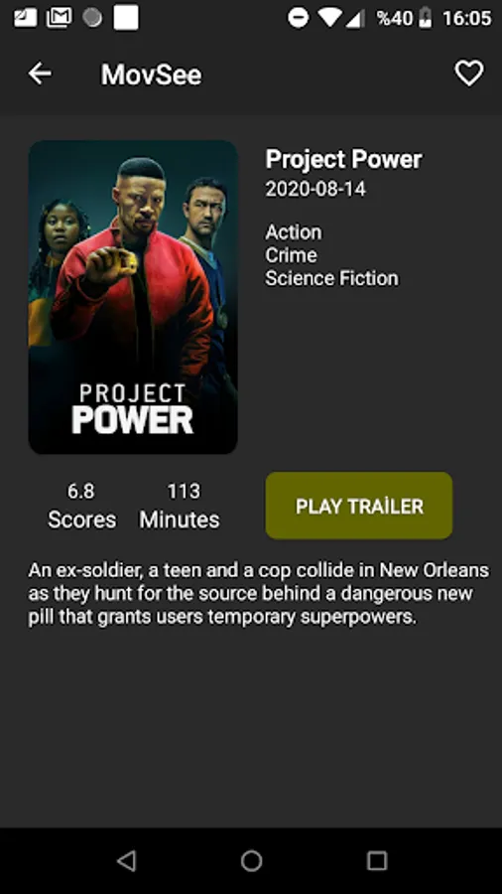Tap the Android back navigation triangle
This screenshot has height=894, width=502.
[x=126, y=860]
